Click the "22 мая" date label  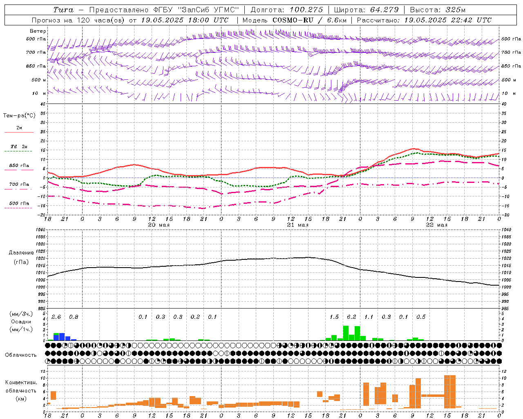(x=436, y=225)
